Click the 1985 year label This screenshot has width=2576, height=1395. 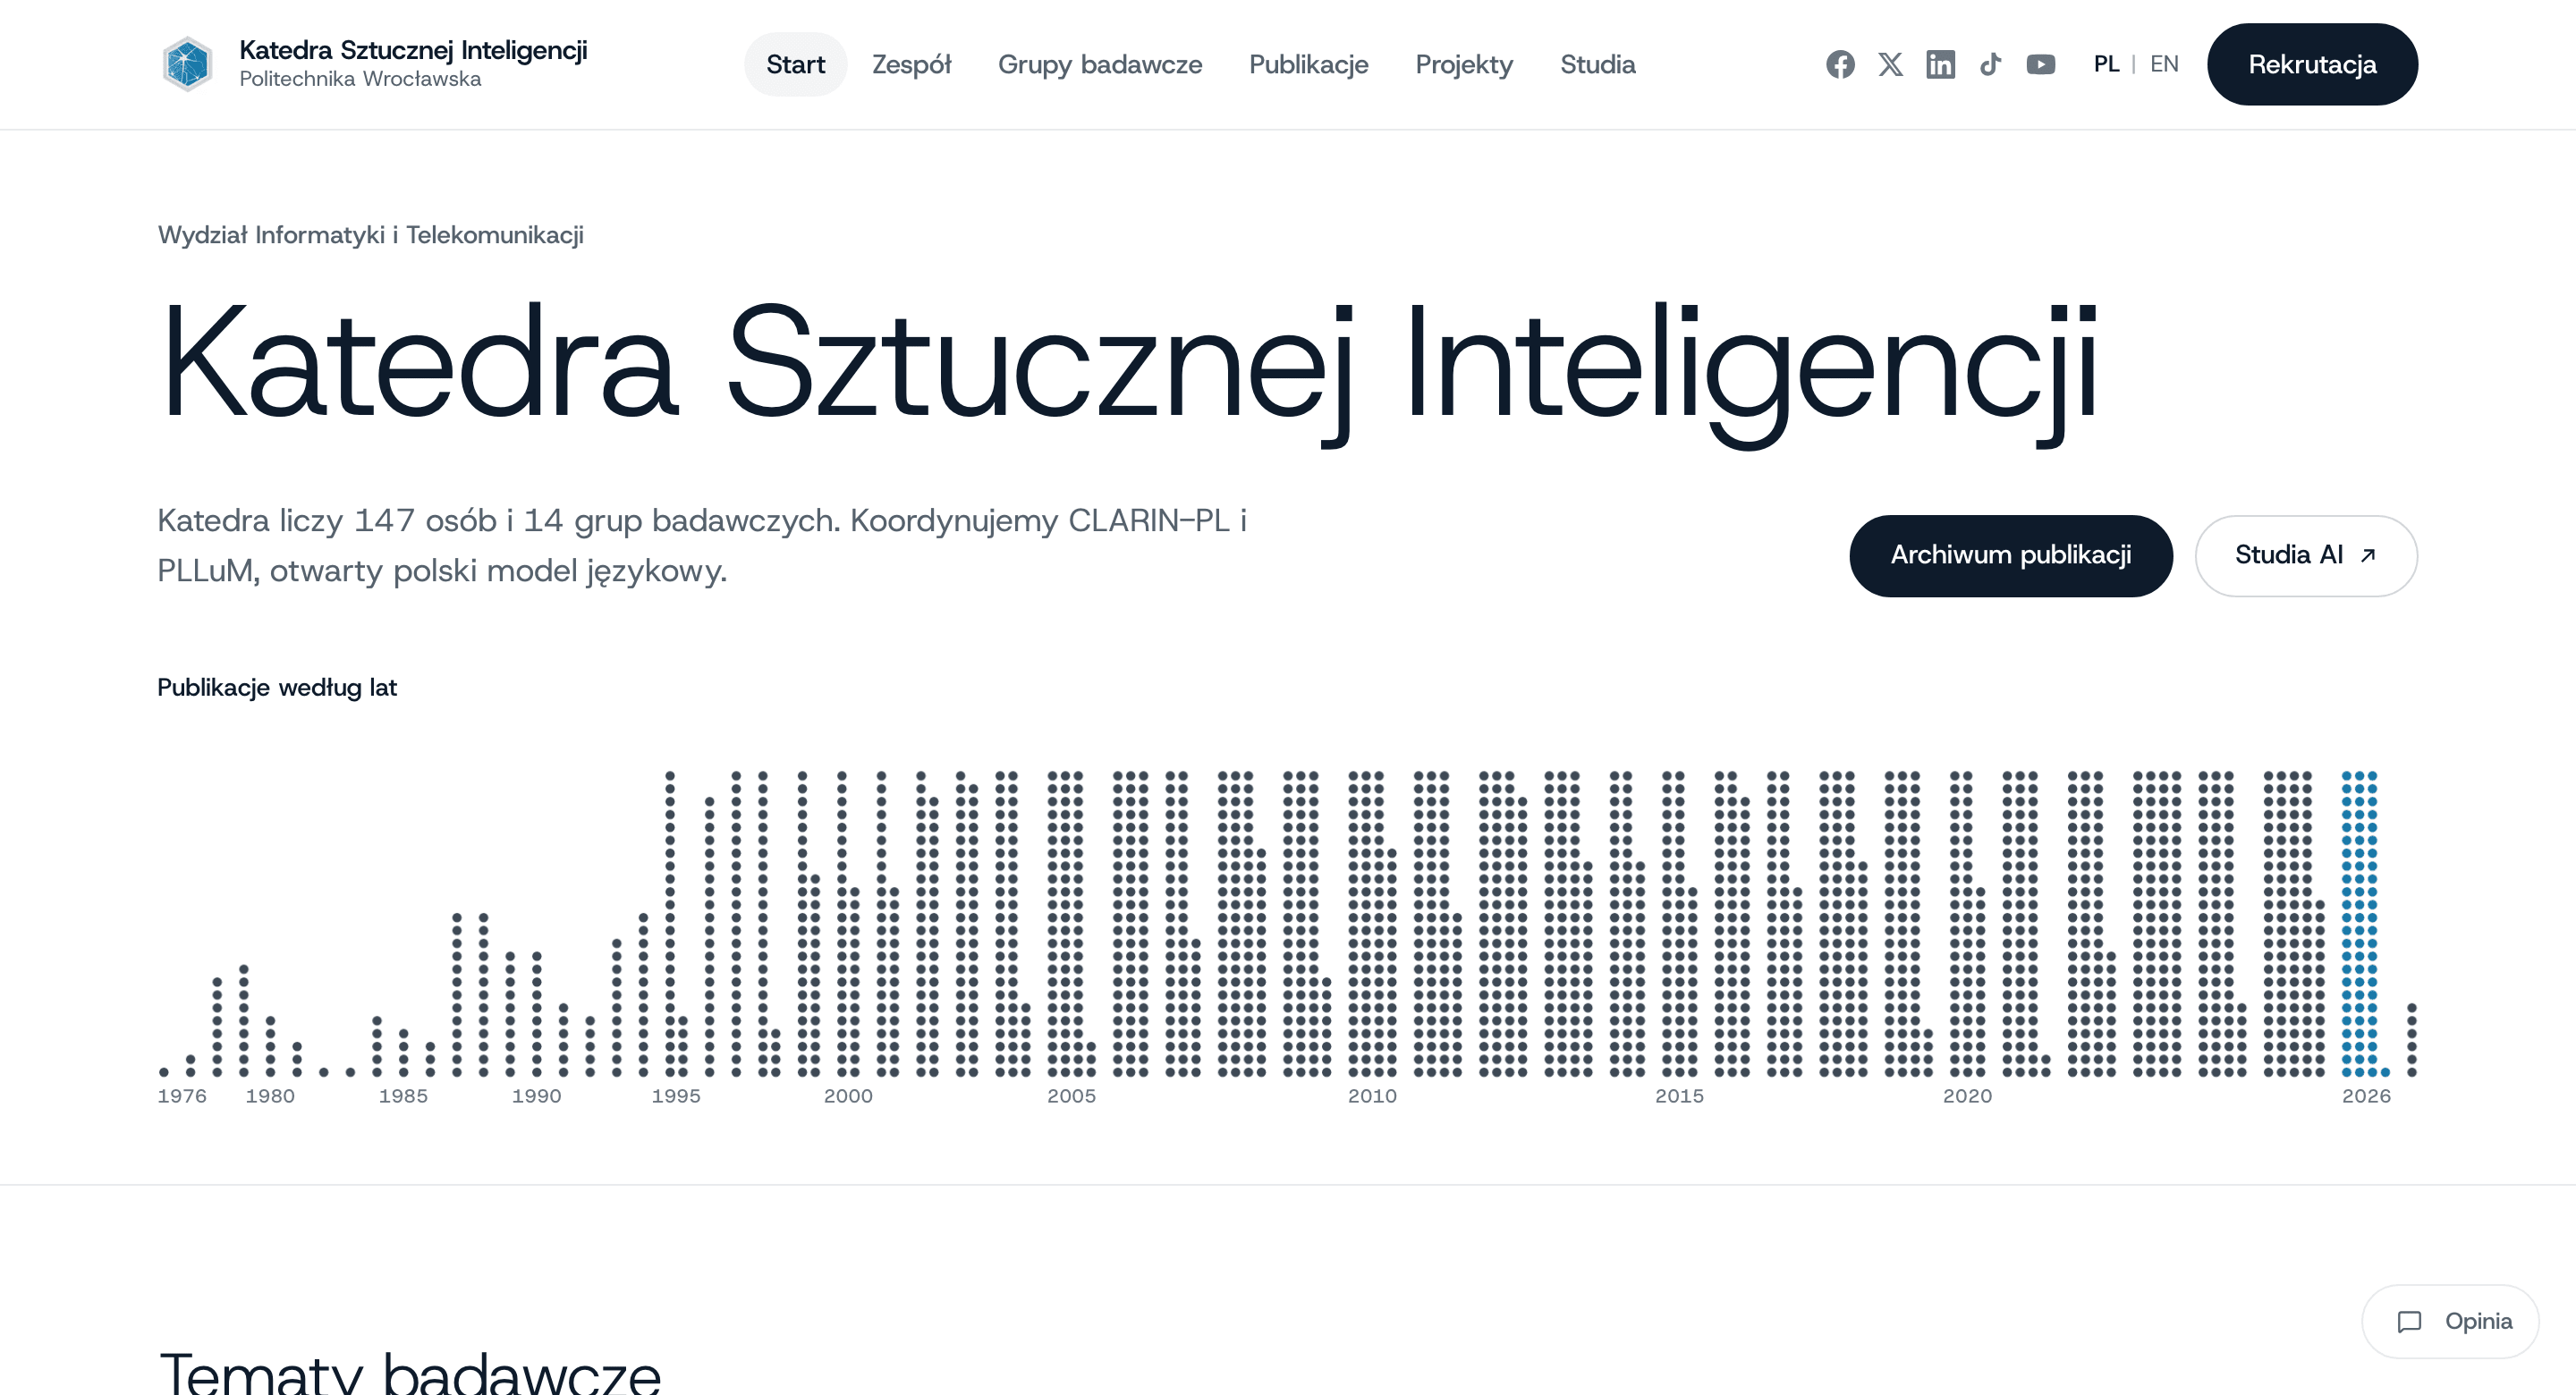pos(403,1096)
